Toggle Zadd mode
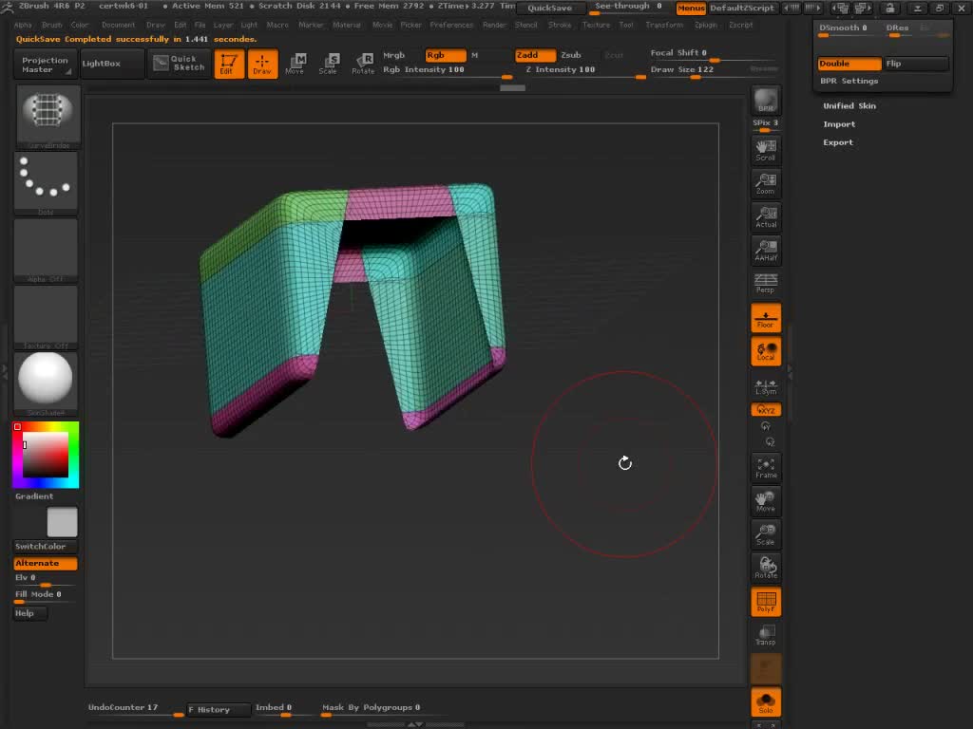Screen dimensions: 973x729 pyautogui.click(x=535, y=55)
